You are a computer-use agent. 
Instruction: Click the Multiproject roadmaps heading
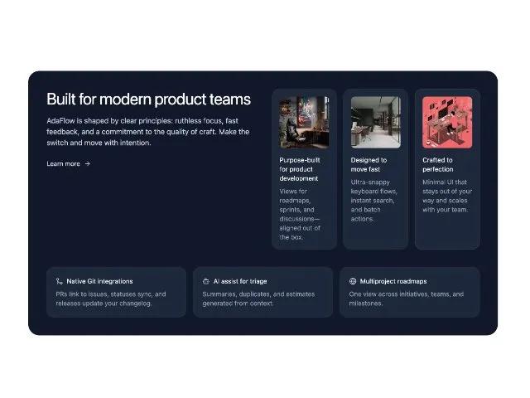tap(393, 281)
